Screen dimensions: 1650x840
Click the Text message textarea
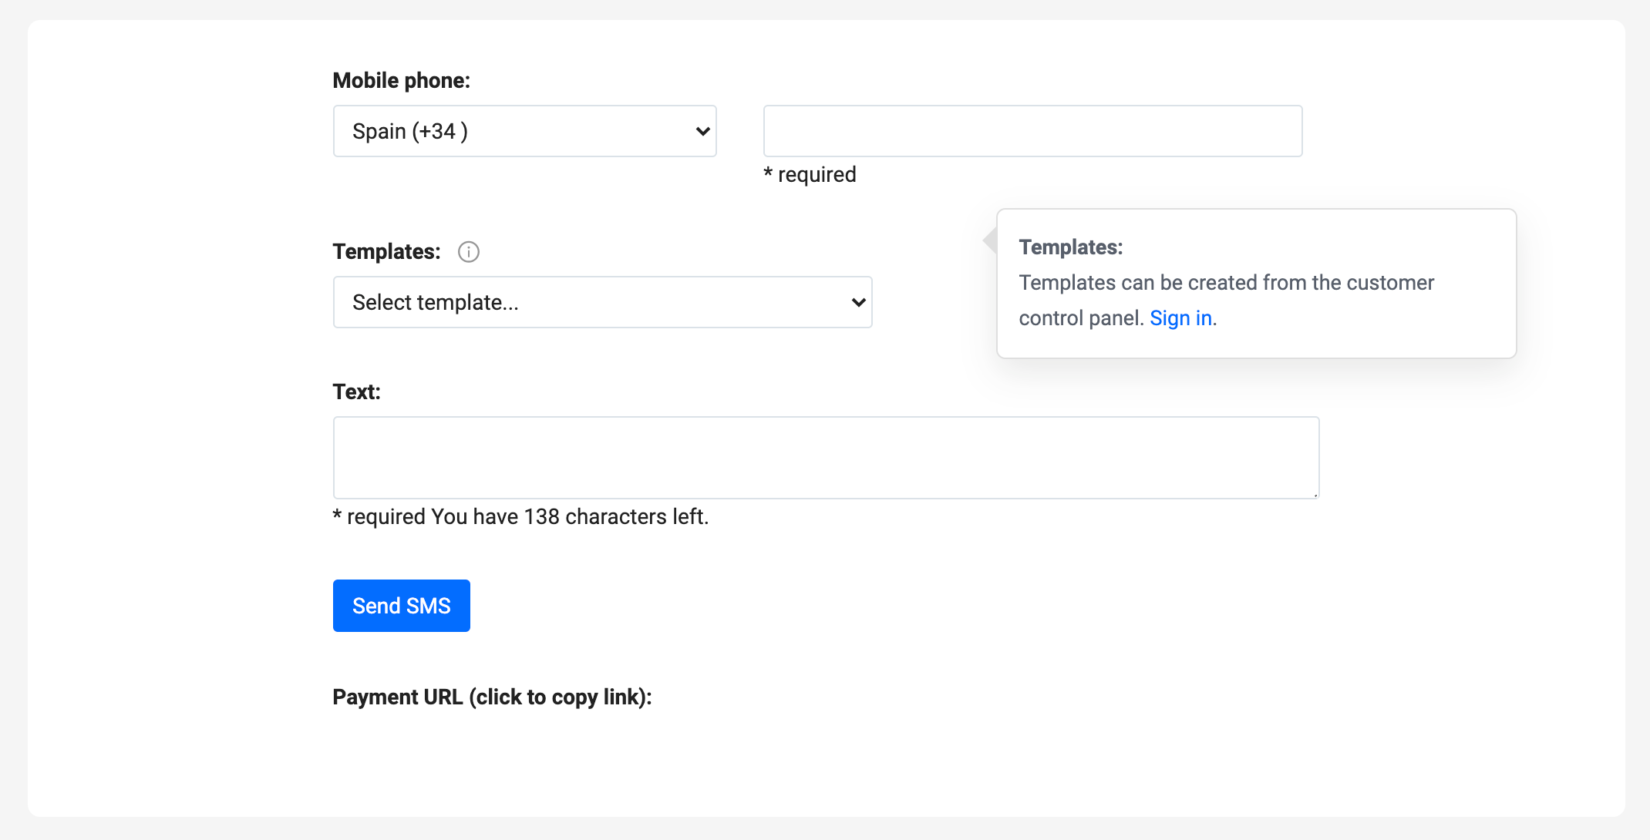coord(827,458)
